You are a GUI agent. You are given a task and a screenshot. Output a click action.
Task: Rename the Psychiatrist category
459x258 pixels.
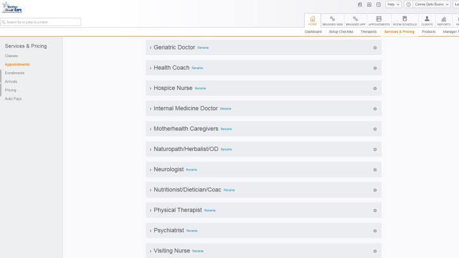(x=192, y=231)
